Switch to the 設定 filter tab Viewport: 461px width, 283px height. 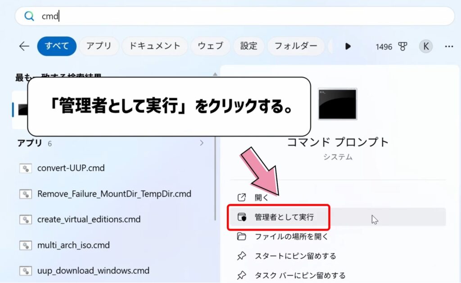pos(249,46)
